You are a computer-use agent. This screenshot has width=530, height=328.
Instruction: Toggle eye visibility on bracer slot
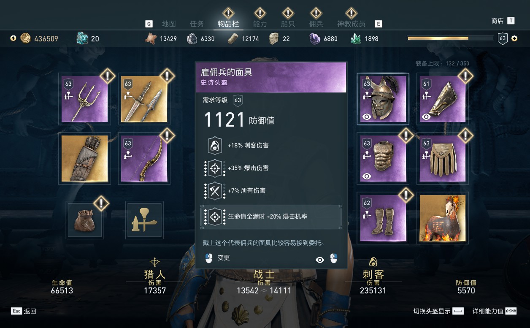coord(426,117)
